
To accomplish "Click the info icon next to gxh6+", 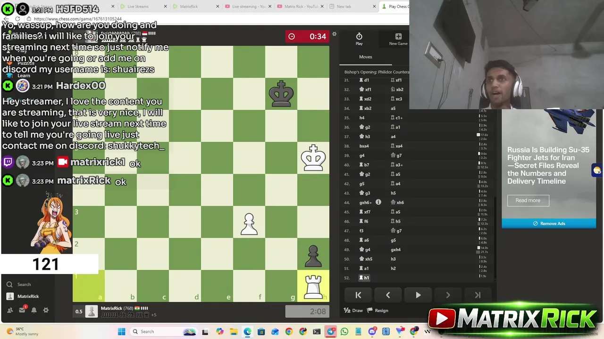I will [378, 202].
